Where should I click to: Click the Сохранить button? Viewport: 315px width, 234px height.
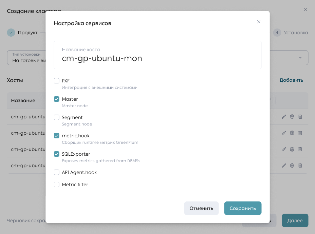point(243,208)
